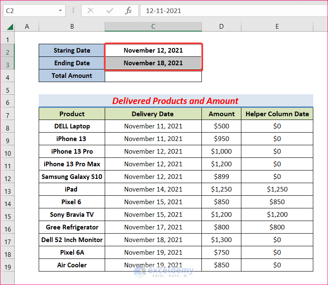
Task: Select the Helper Column Date header cell
Action: pyautogui.click(x=277, y=114)
